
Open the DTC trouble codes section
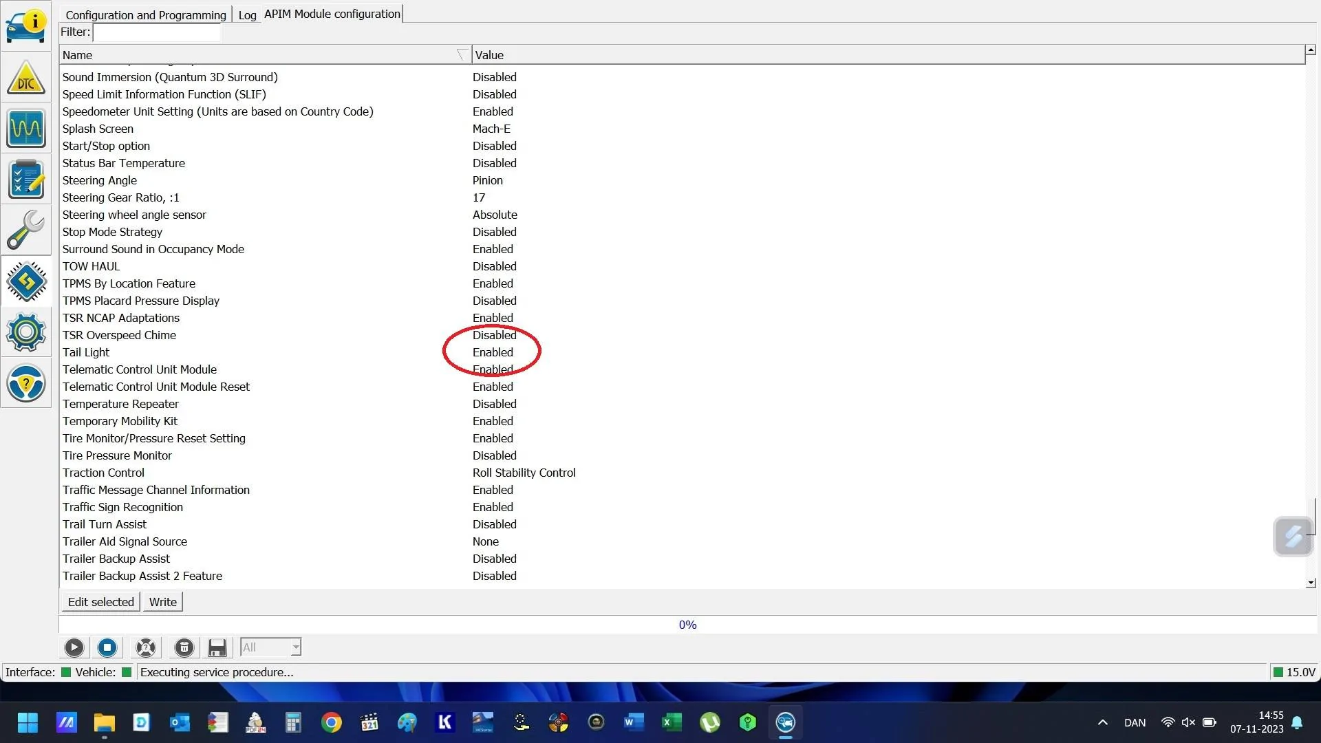pos(26,78)
